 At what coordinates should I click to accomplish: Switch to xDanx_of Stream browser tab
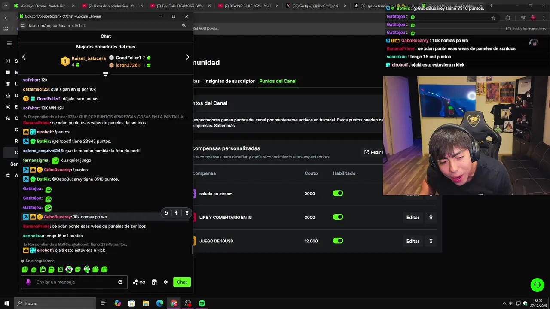[x=43, y=6]
